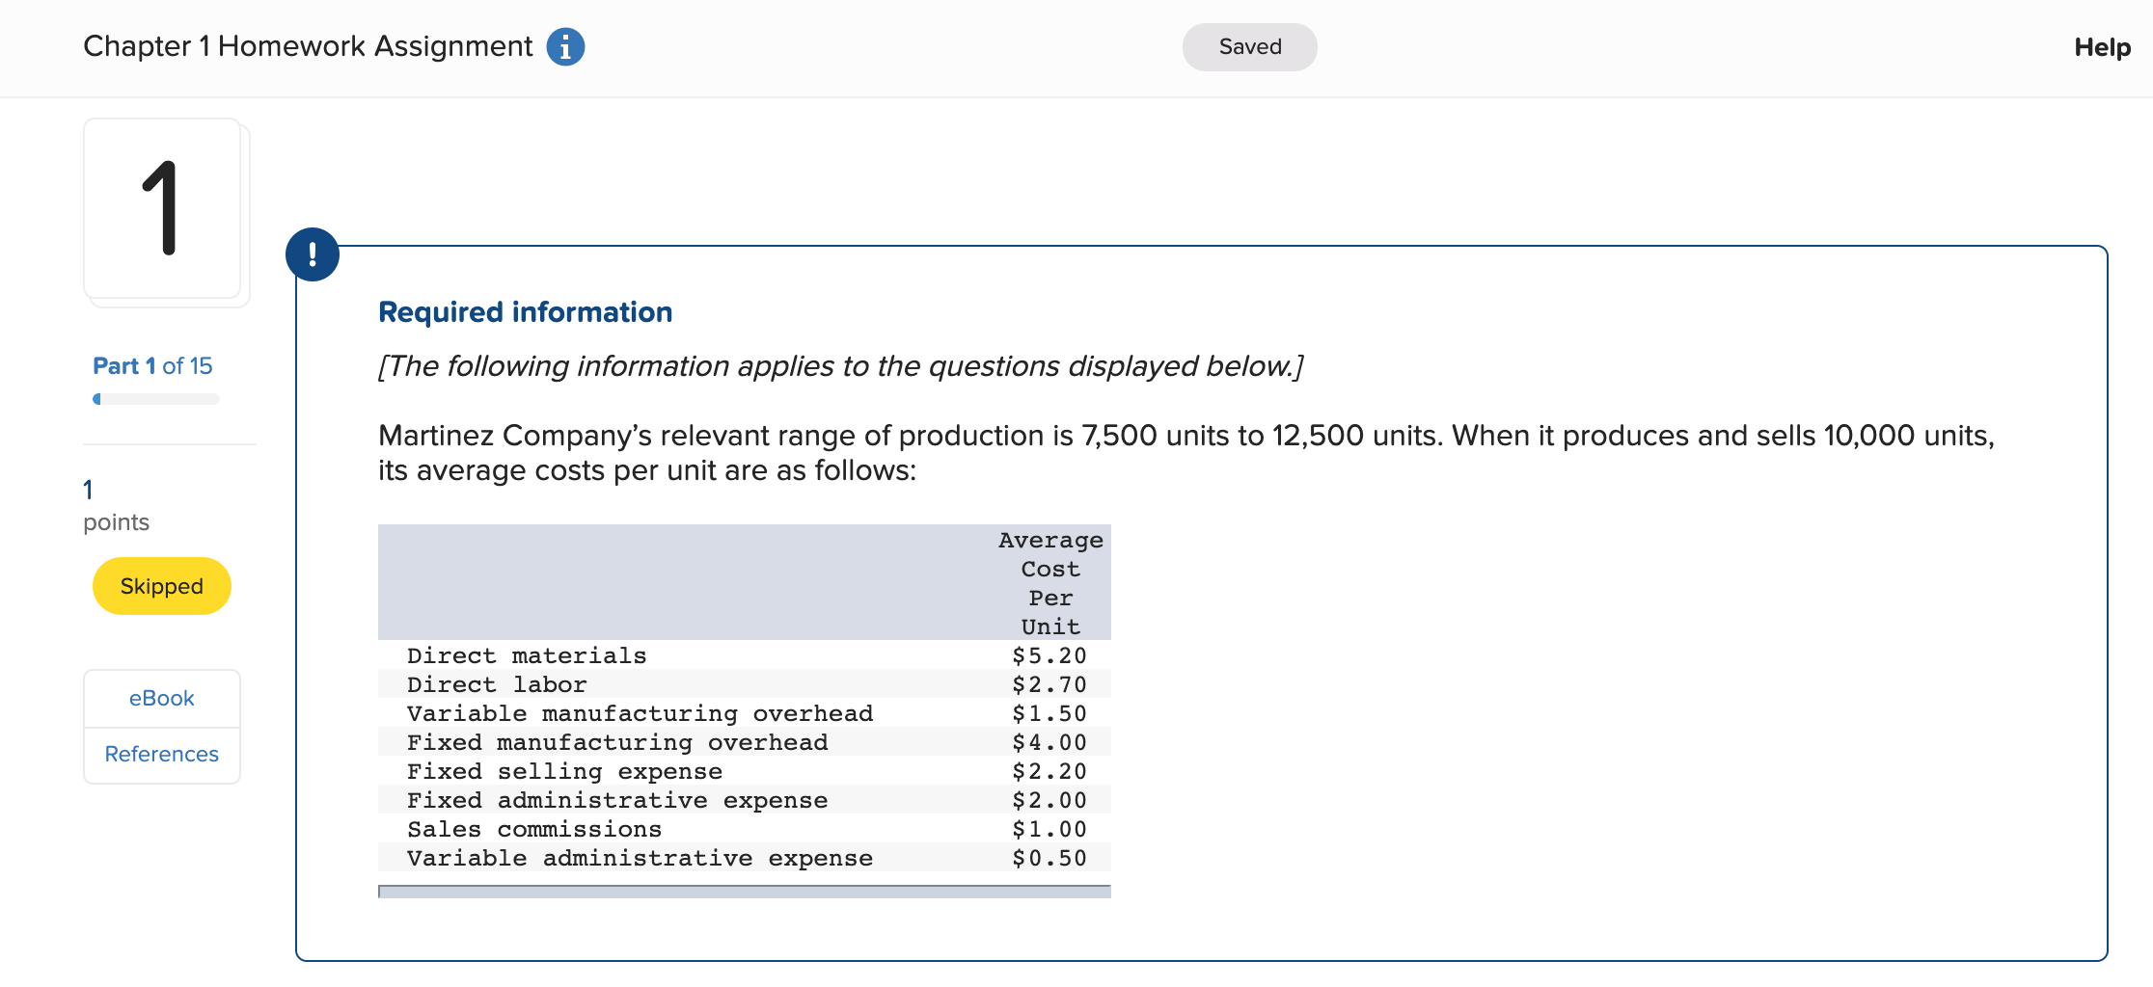This screenshot has width=2153, height=987.
Task: Open the References link
Action: pyautogui.click(x=162, y=754)
